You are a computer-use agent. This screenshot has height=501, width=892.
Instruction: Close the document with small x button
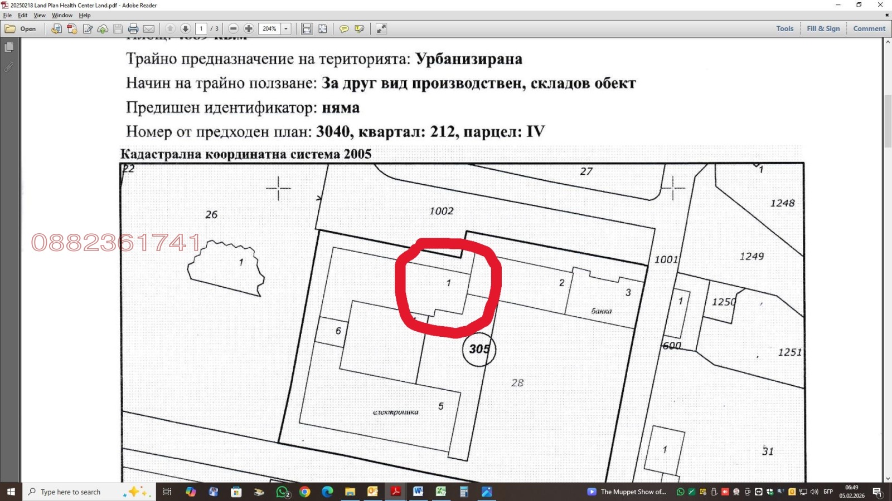click(887, 16)
